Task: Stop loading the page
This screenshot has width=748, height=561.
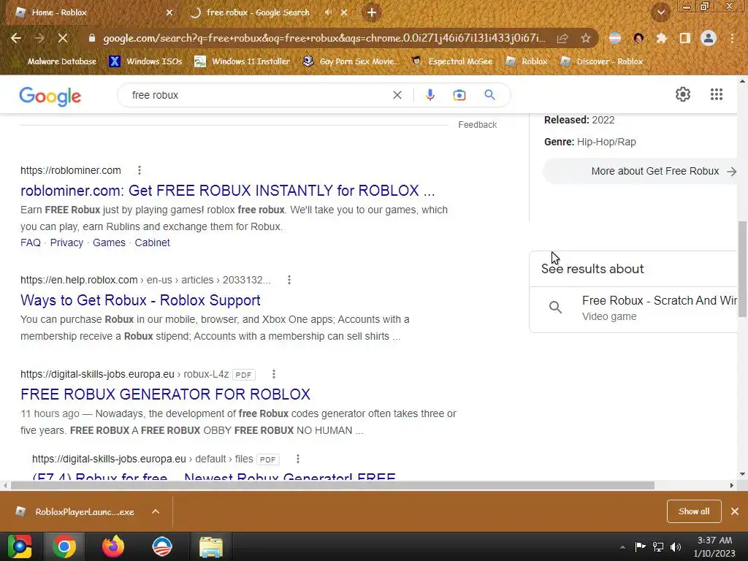Action: tap(63, 38)
